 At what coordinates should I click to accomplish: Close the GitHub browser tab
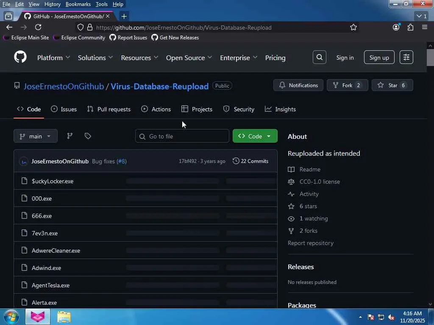click(108, 17)
